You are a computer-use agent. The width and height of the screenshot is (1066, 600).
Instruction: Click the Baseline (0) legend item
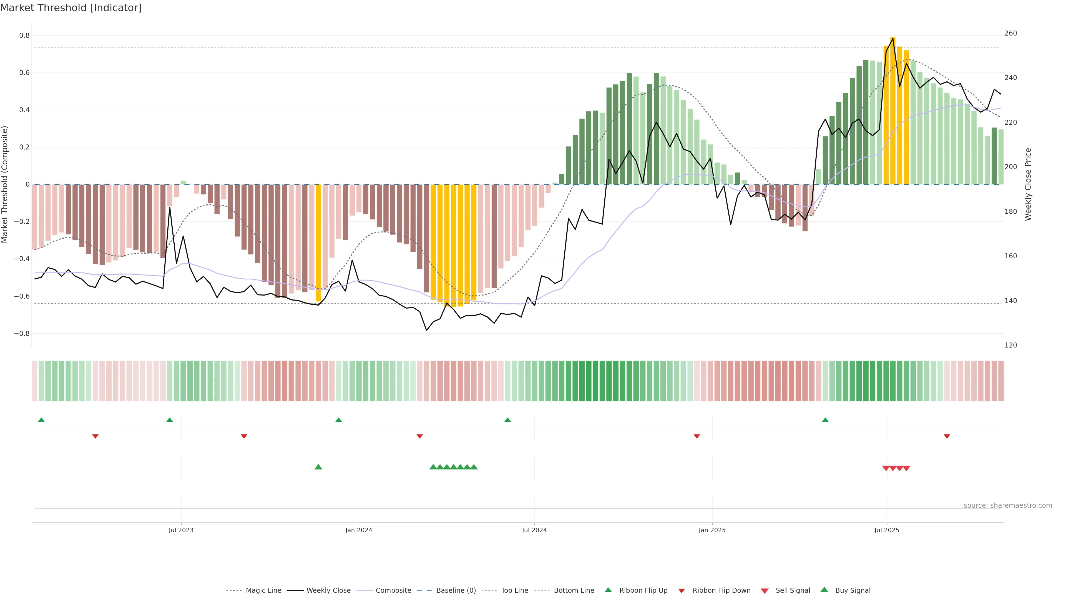point(456,591)
